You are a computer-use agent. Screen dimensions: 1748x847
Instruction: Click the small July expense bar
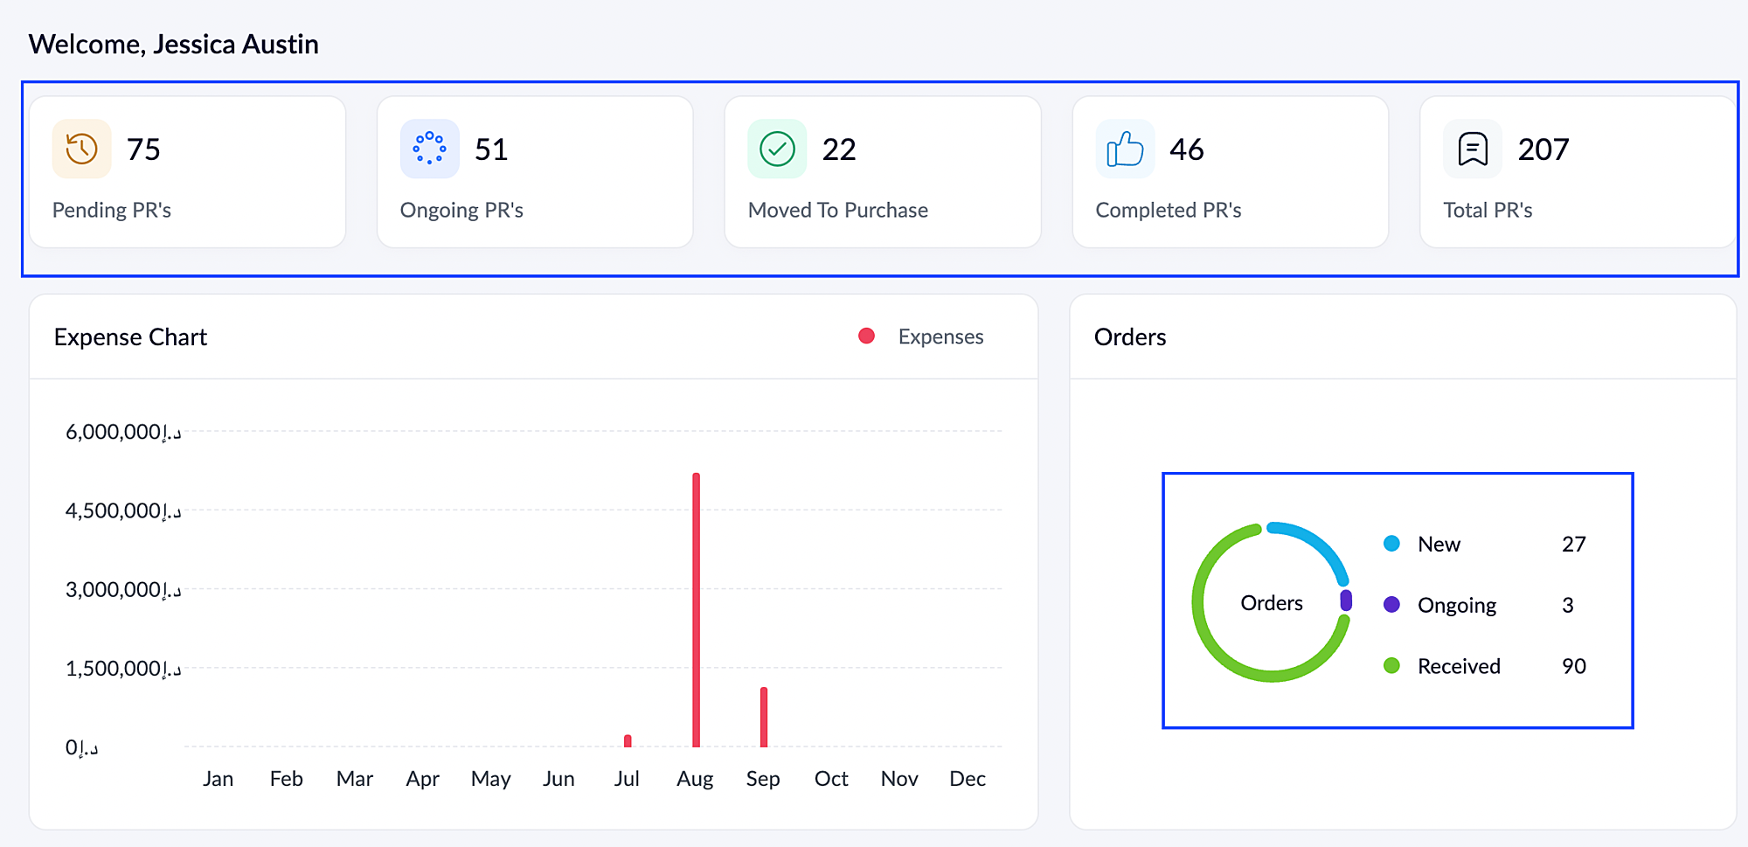[628, 741]
